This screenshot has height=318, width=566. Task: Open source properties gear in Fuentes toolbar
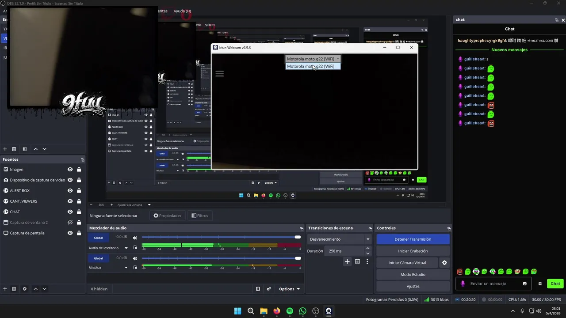pos(25,289)
